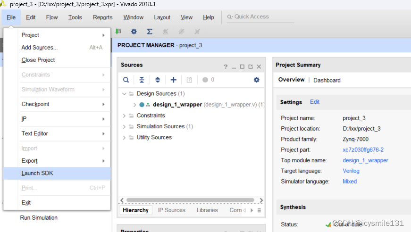Open the Flow menu
411x232 pixels.
pyautogui.click(x=52, y=17)
